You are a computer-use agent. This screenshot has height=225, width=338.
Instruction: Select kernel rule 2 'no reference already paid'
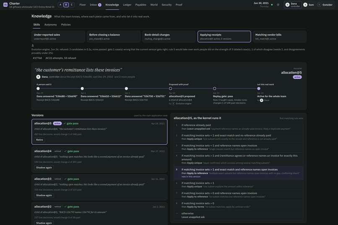[239, 137]
